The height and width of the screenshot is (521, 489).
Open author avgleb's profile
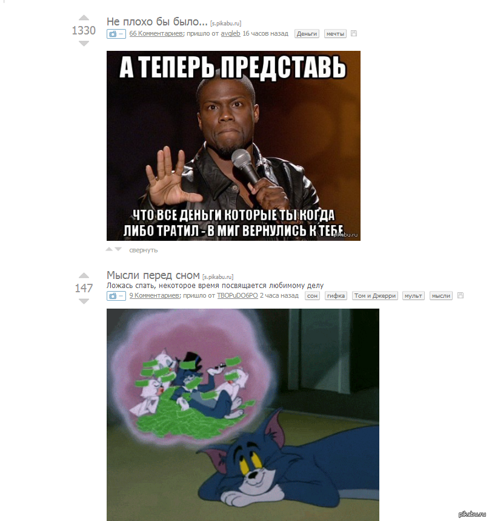tap(230, 33)
